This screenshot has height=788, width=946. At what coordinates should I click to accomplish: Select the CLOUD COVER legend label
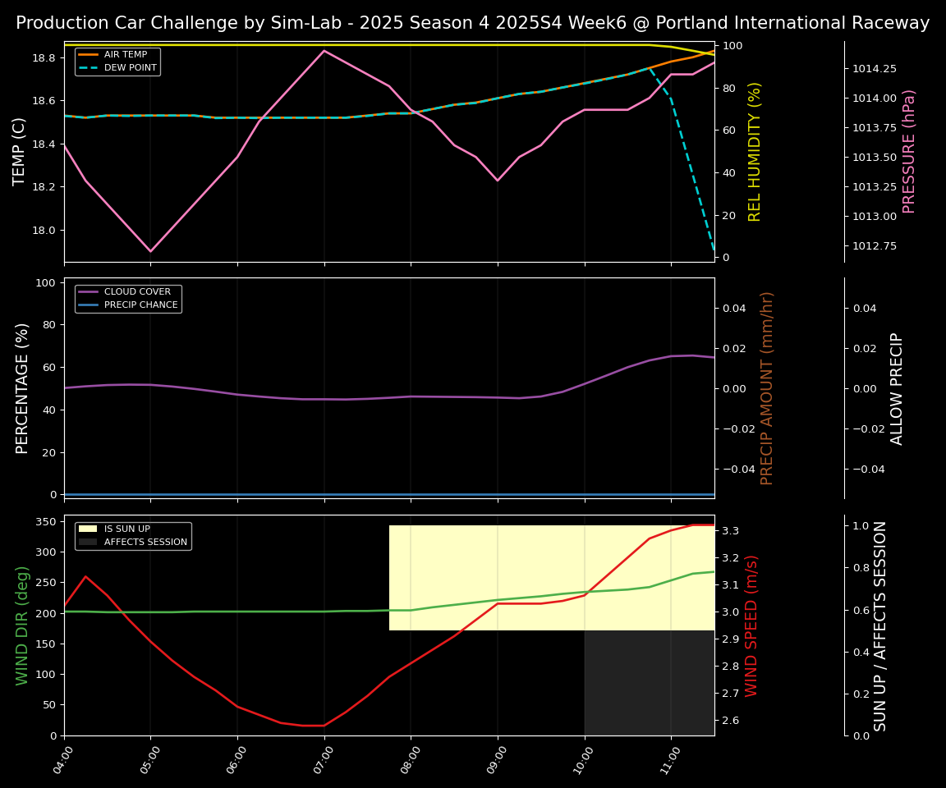[x=137, y=292]
